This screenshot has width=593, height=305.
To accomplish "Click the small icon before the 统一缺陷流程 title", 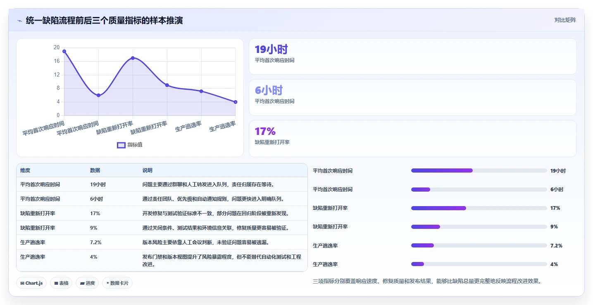I will tap(20, 20).
